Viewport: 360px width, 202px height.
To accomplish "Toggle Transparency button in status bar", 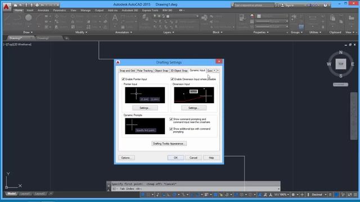I will click(x=215, y=195).
